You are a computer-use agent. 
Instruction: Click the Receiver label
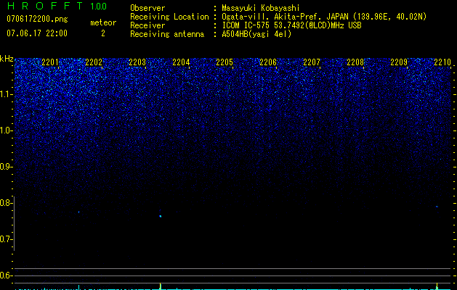(147, 25)
